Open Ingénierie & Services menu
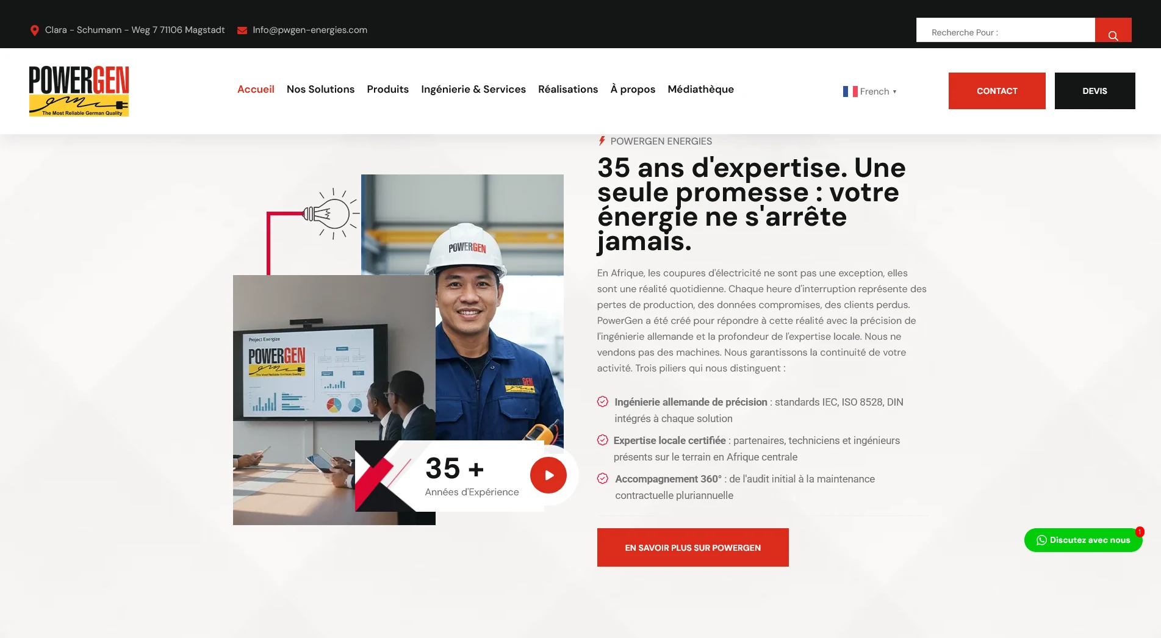Viewport: 1161px width, 638px height. pyautogui.click(x=473, y=89)
